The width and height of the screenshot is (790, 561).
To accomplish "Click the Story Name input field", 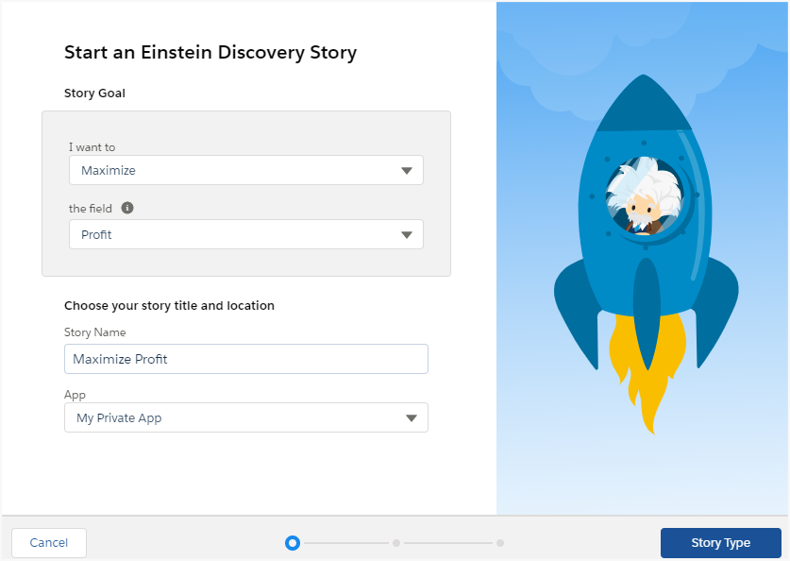I will [x=245, y=359].
